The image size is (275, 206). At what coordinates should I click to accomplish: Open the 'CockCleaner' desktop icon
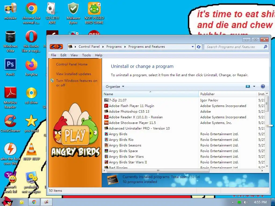10,123
